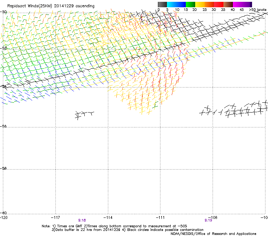Image resolution: width=268 pixels, height=236 pixels.
Task: Click the cyan 5-10 knots legend segment
Action: click(172, 4)
